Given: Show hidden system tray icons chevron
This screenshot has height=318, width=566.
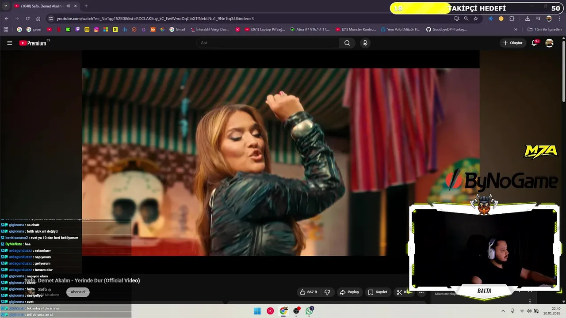Looking at the screenshot, I should pyautogui.click(x=503, y=311).
